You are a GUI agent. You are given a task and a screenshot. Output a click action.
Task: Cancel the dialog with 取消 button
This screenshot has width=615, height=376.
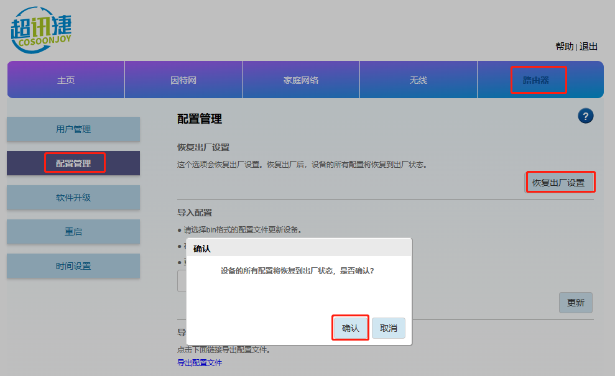click(389, 328)
